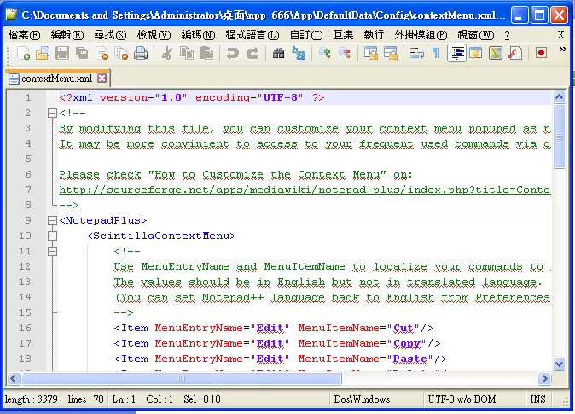Start macro recording with red dot icon
This screenshot has width=575, height=414.
pyautogui.click(x=541, y=53)
